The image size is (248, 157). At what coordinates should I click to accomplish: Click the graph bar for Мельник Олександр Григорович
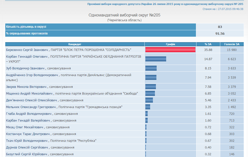pyautogui.click(x=148, y=107)
